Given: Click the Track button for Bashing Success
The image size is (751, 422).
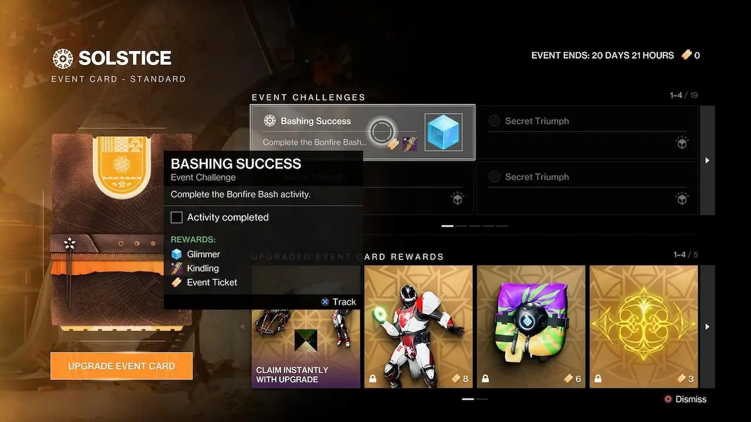Looking at the screenshot, I should click(x=338, y=301).
